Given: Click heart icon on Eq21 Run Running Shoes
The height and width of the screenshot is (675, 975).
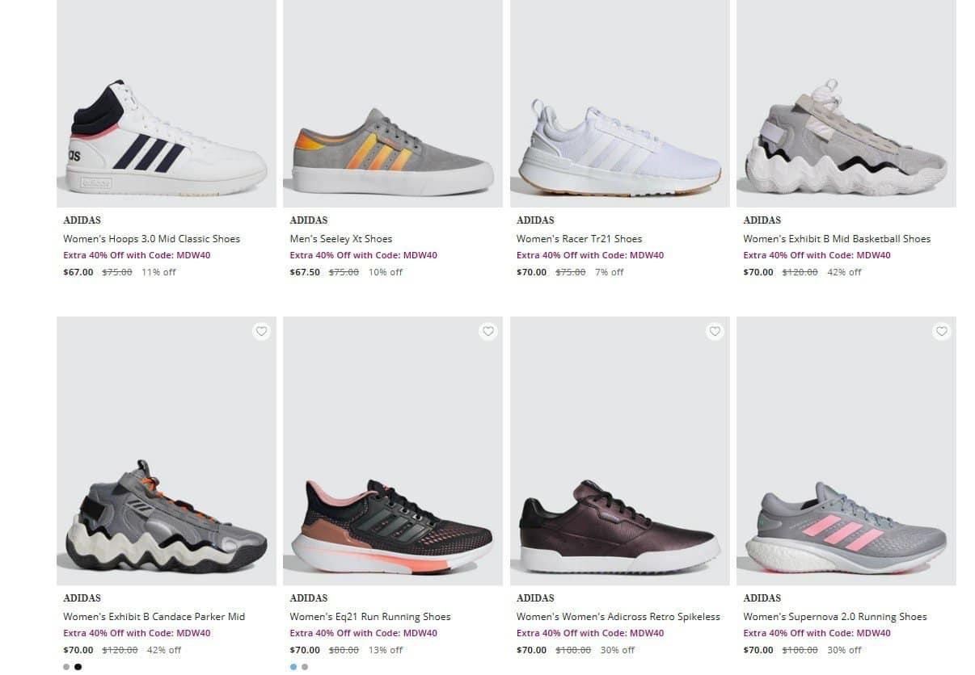Looking at the screenshot, I should pyautogui.click(x=487, y=331).
